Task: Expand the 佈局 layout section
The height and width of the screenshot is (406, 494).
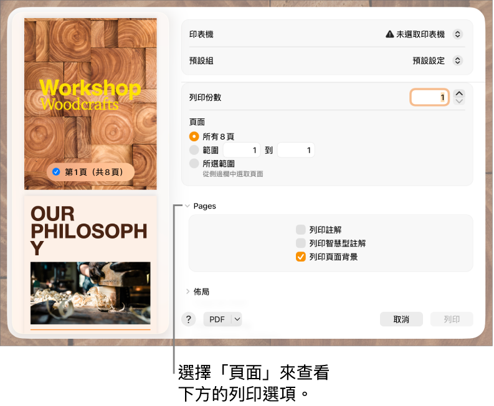Action: pos(188,291)
